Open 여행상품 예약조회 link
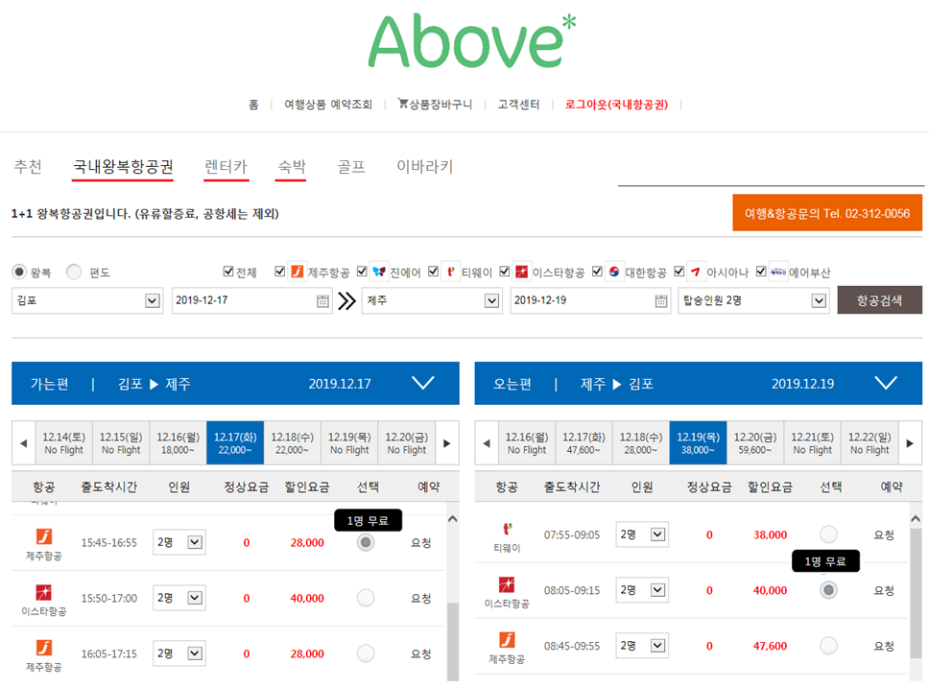Viewport: 929px width, 689px height. pos(328,105)
